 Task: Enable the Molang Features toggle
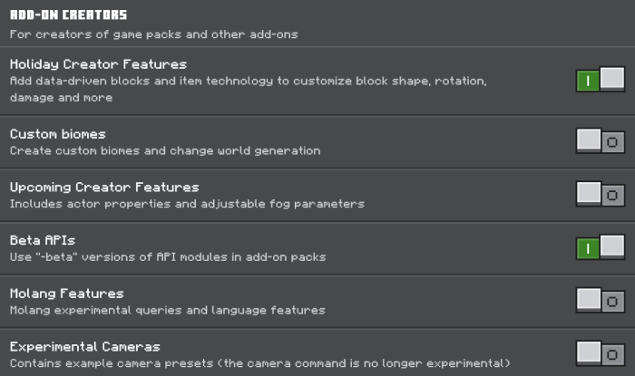click(600, 300)
